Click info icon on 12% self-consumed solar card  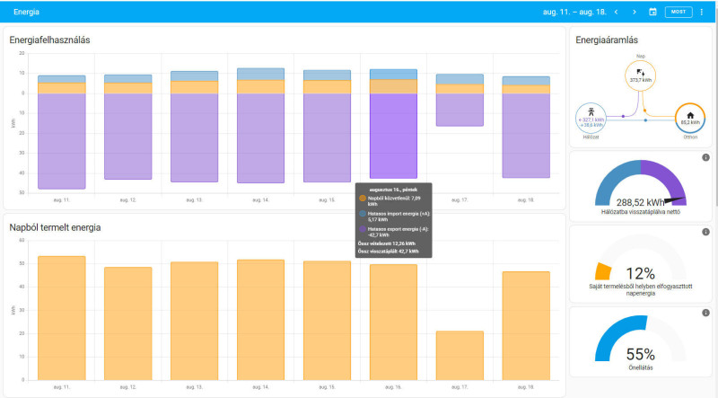705,232
